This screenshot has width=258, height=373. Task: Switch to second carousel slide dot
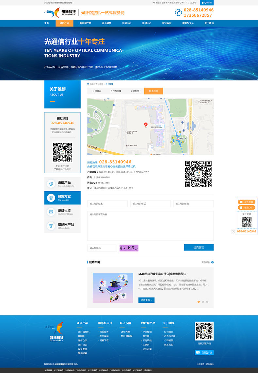pos(203,302)
